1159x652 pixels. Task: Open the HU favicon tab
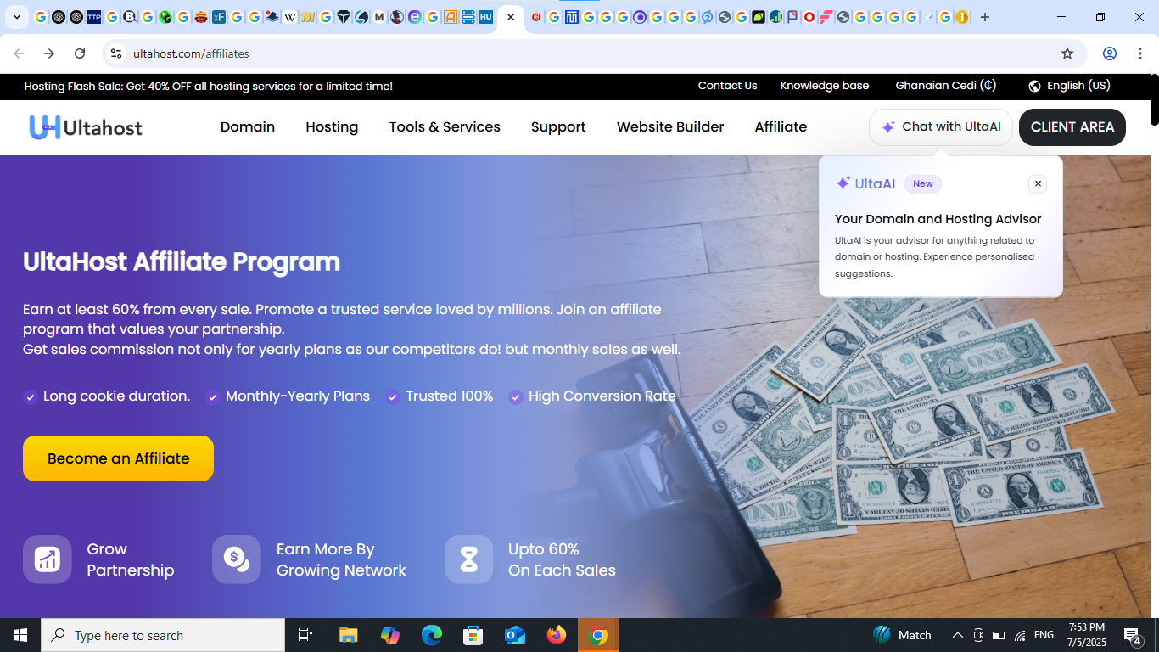point(486,17)
